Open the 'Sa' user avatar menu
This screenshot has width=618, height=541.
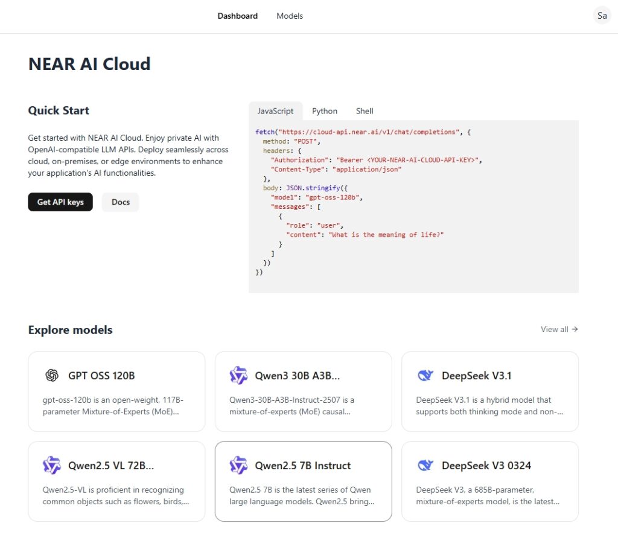(602, 16)
